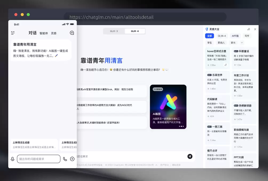Open the 隐私政策 link in the footer

pyautogui.click(x=176, y=164)
